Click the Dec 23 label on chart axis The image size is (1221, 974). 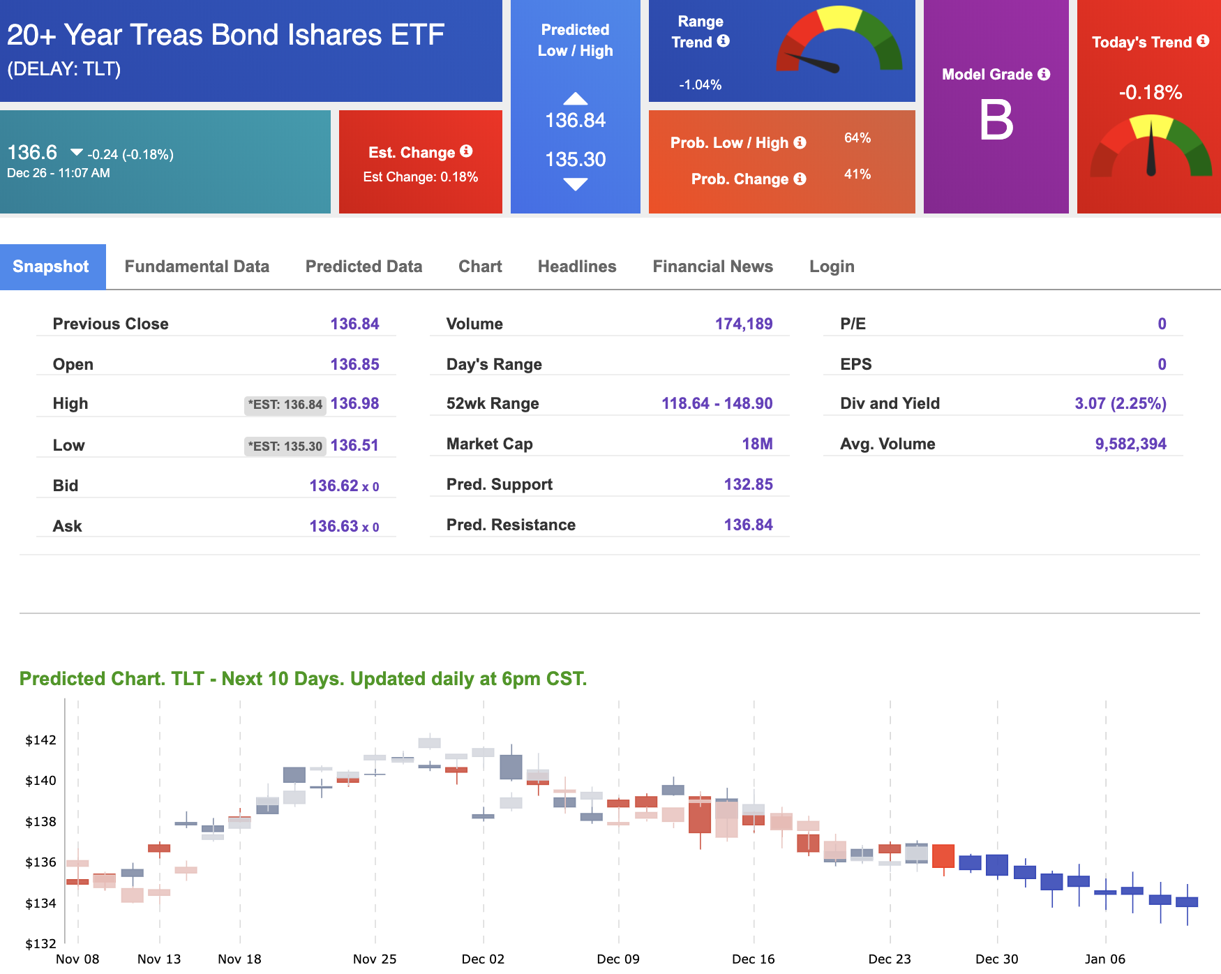(890, 959)
